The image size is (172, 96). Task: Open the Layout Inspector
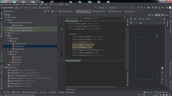(161, 92)
